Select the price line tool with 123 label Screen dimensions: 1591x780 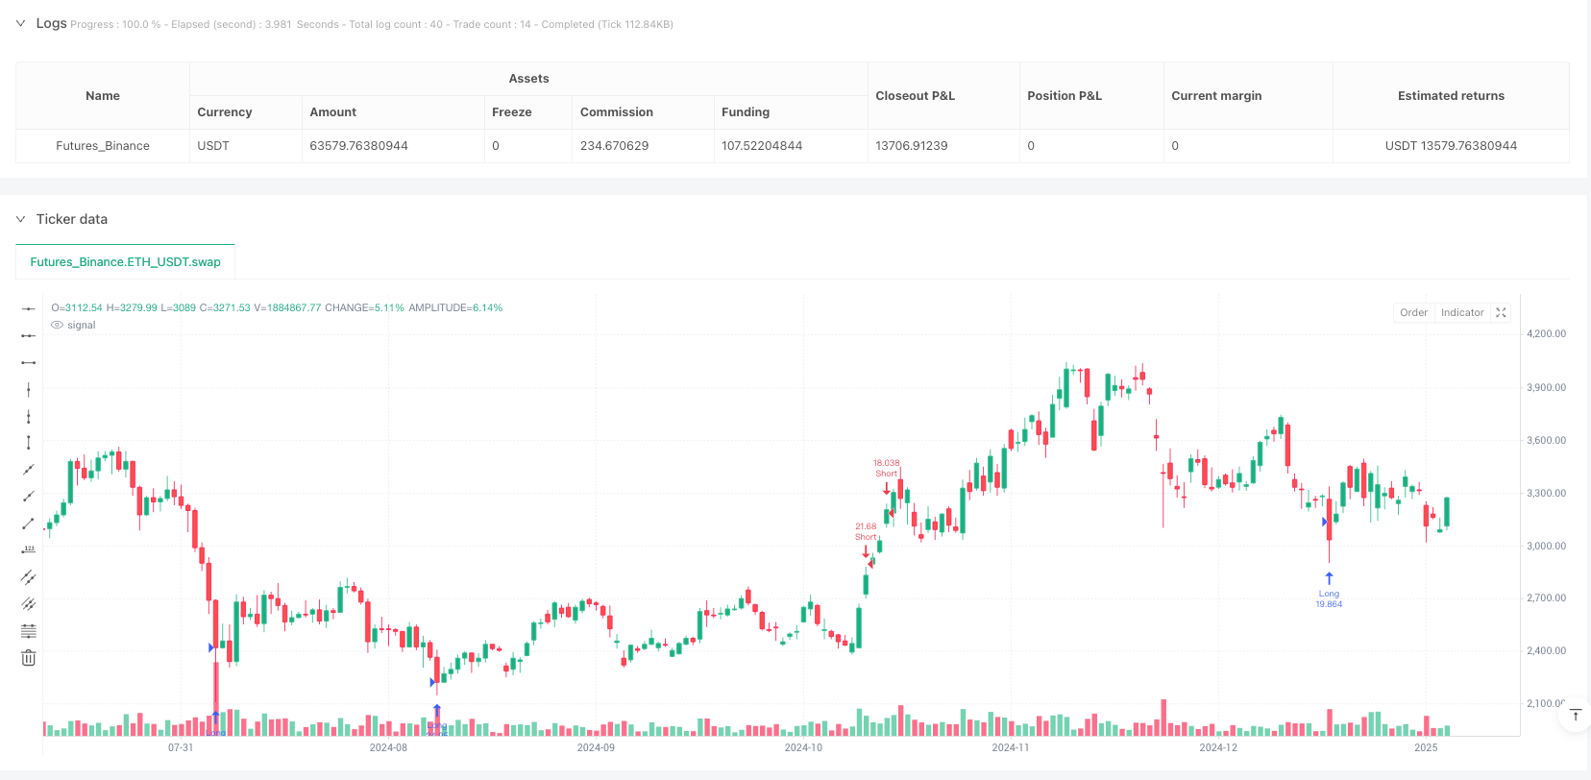29,549
